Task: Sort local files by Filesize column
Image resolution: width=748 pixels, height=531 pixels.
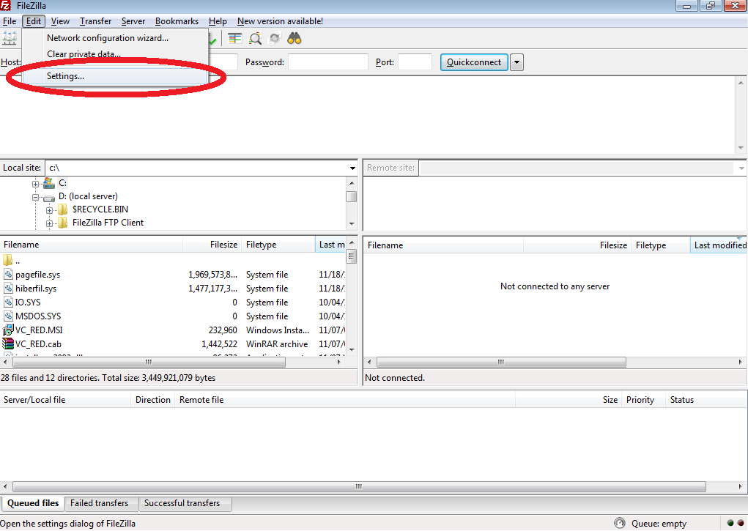Action: (x=212, y=245)
